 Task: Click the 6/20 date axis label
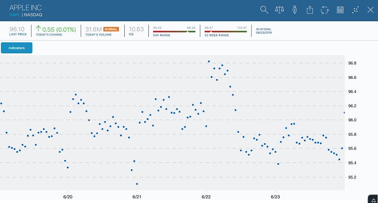(x=68, y=197)
